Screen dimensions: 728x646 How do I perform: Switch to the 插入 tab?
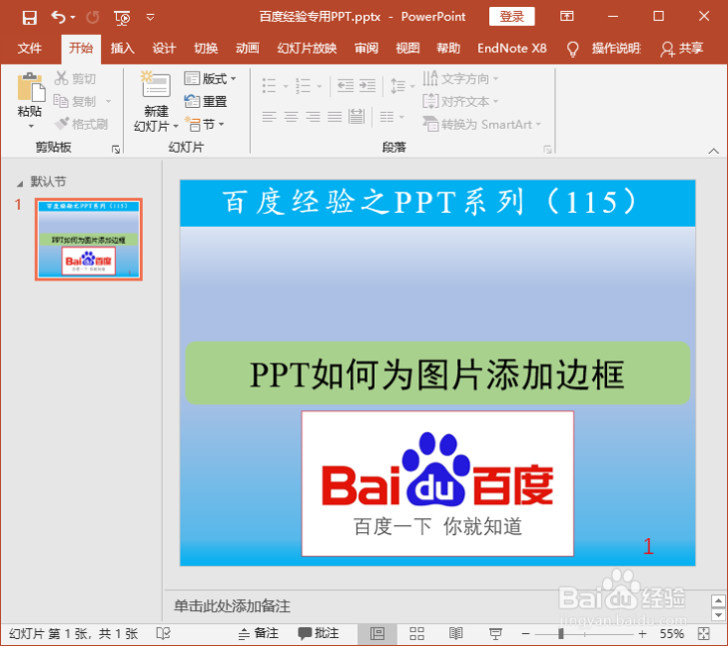123,49
